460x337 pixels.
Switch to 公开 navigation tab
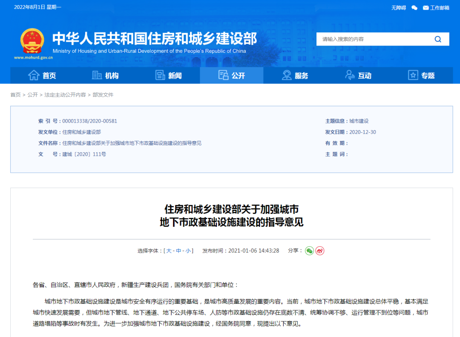(x=231, y=75)
